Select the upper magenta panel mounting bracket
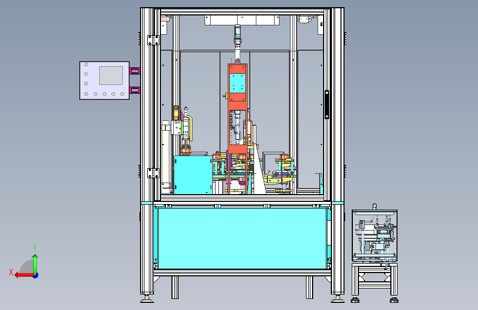The image size is (478, 310). point(135,71)
